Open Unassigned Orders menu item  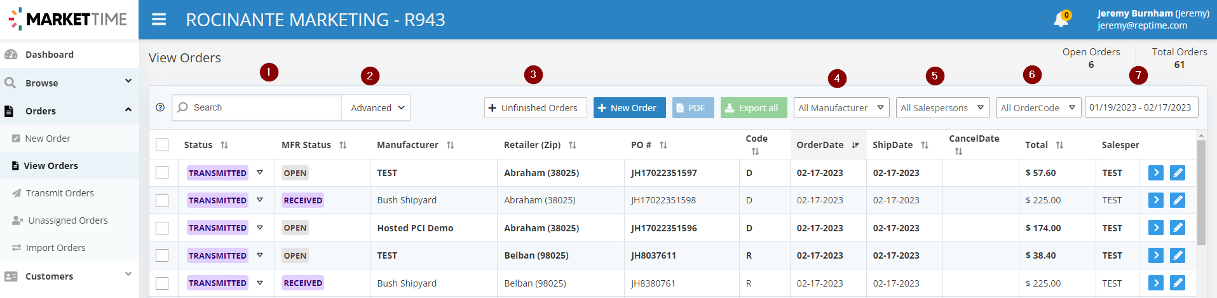(x=68, y=220)
